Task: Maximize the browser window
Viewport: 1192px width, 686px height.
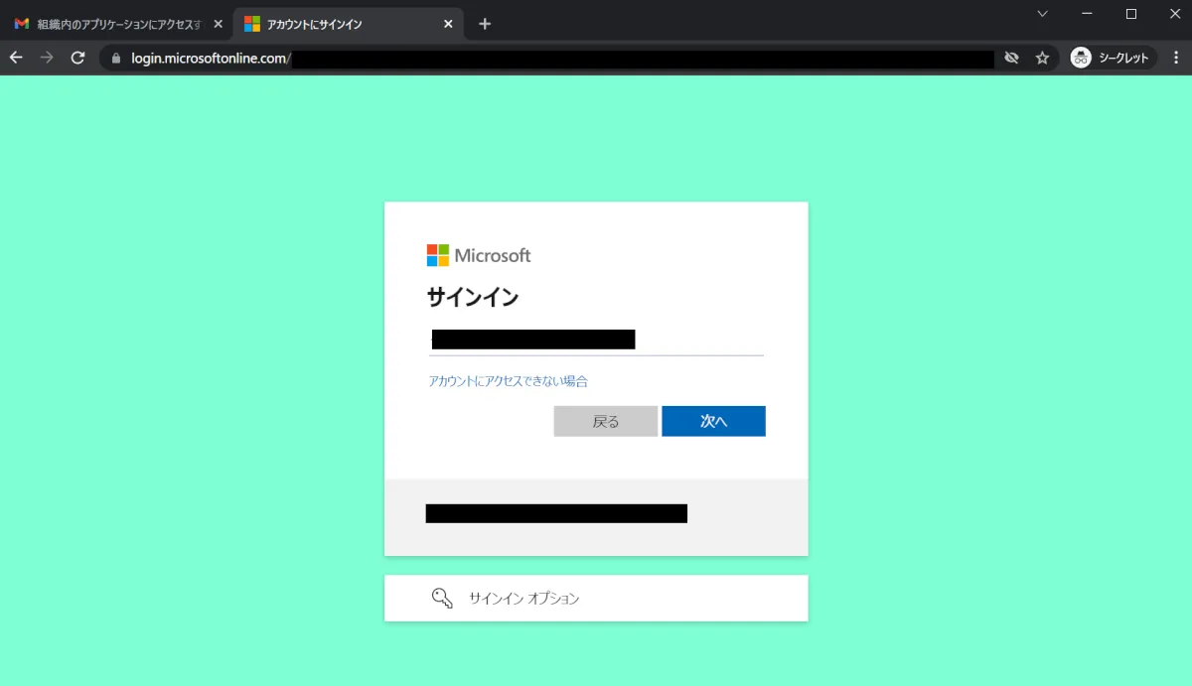Action: 1130,14
